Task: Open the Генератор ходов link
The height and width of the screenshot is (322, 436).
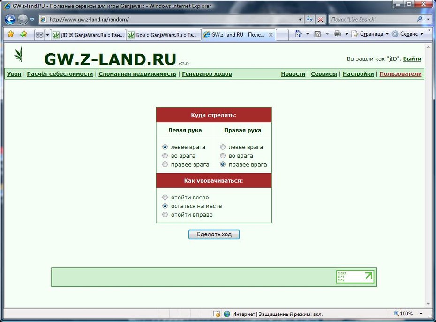Action: point(207,74)
